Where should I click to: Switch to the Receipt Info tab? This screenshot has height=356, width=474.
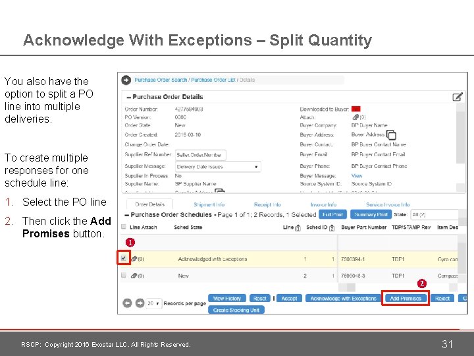(267, 204)
